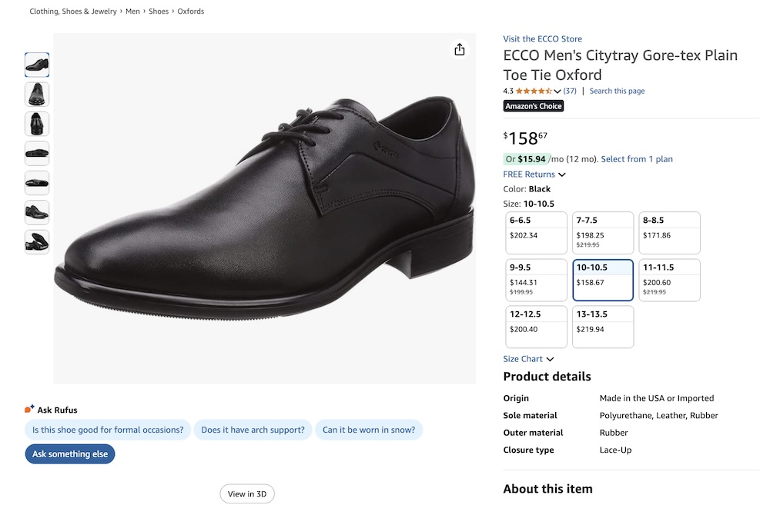Screen dimensions: 770x505
Task: Select the second thumbnail showing the shoe front
Action: tap(37, 95)
